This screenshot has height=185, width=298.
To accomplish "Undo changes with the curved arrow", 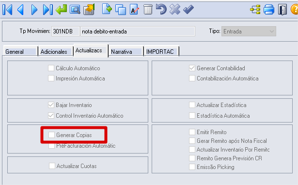I will click(161, 10).
